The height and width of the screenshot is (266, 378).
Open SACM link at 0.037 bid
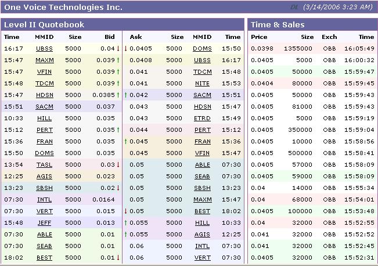tap(44, 107)
